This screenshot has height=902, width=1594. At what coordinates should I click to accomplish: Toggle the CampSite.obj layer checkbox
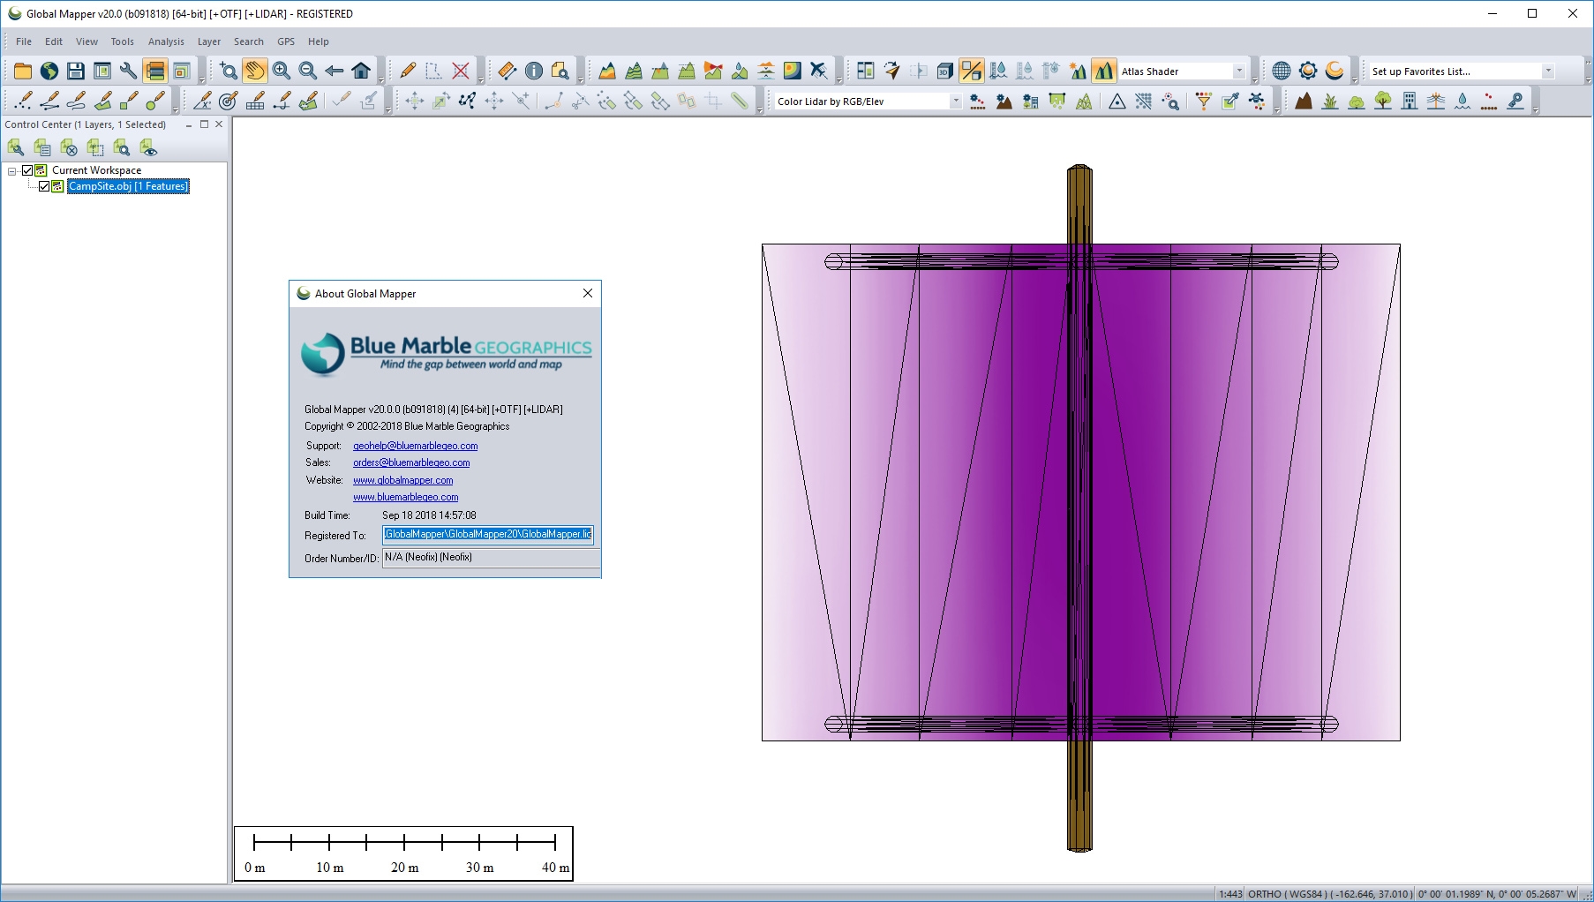click(44, 186)
